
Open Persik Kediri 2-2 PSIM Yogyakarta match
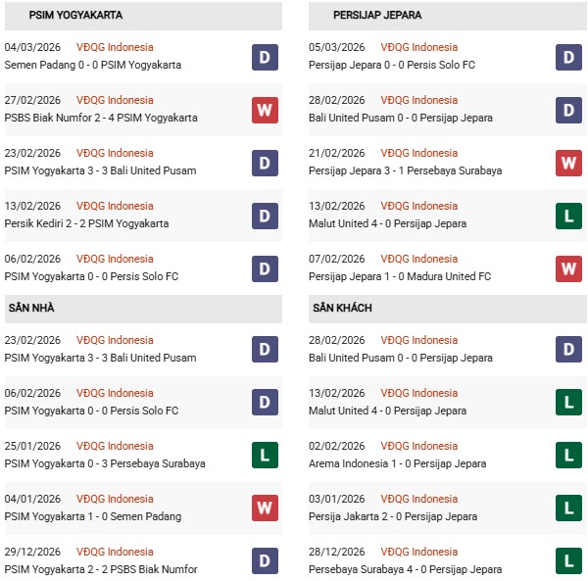(x=86, y=223)
